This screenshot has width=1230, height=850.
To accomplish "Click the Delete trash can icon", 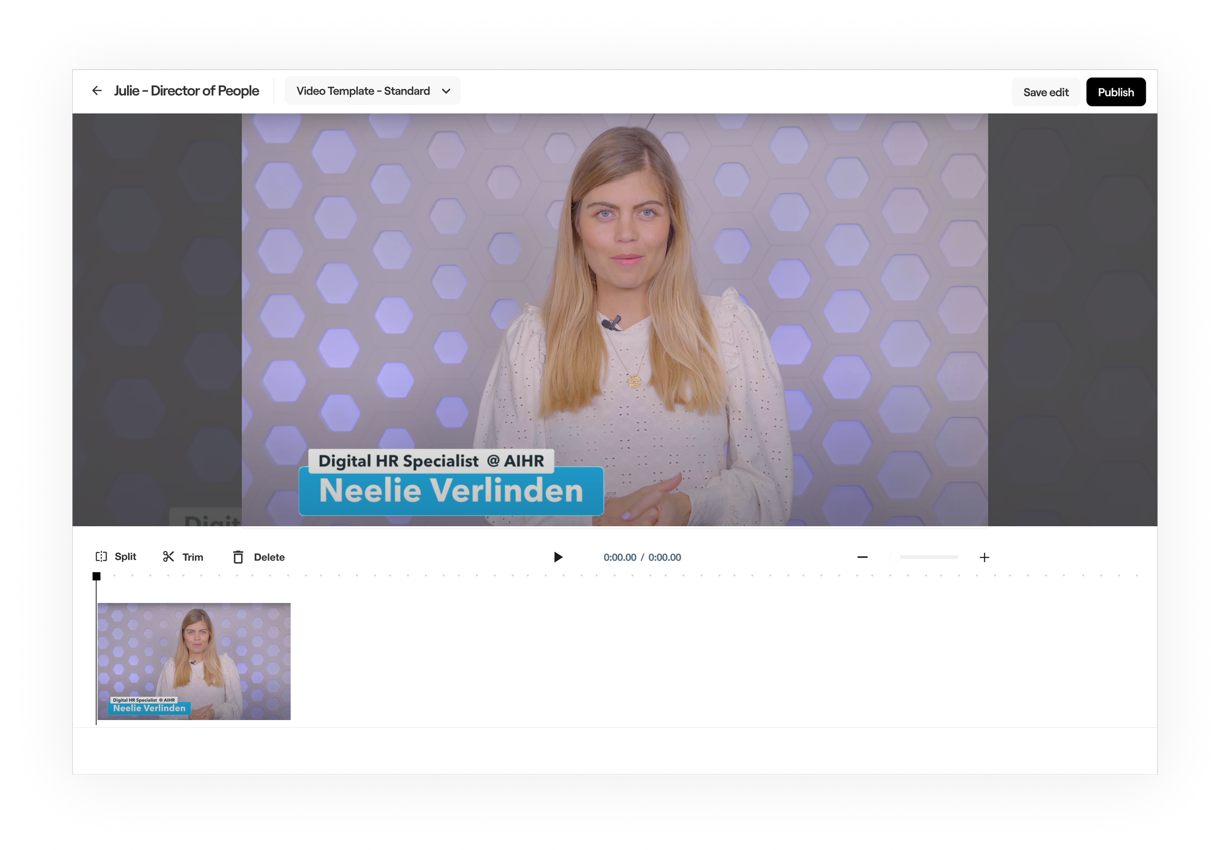I will (x=238, y=557).
